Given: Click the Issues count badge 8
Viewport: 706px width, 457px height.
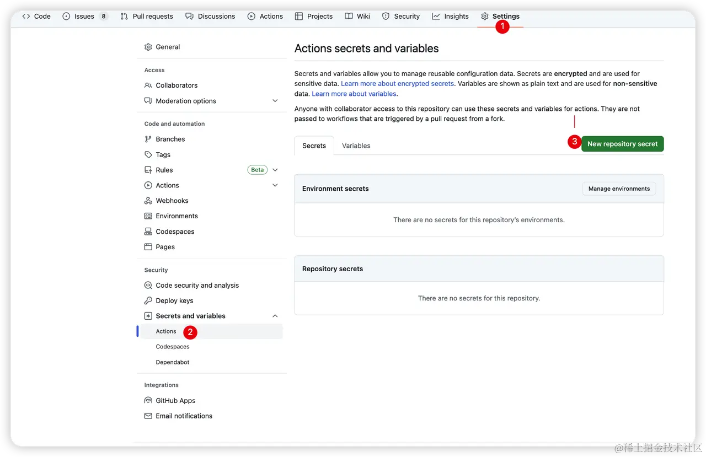Looking at the screenshot, I should click(x=103, y=17).
